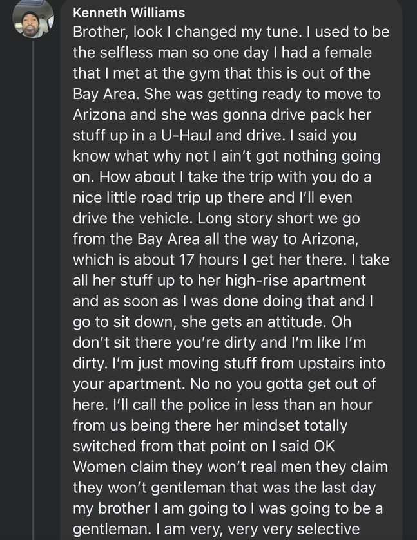The image size is (417, 540).
Task: Click the Kenneth Williams name link
Action: [x=129, y=13]
